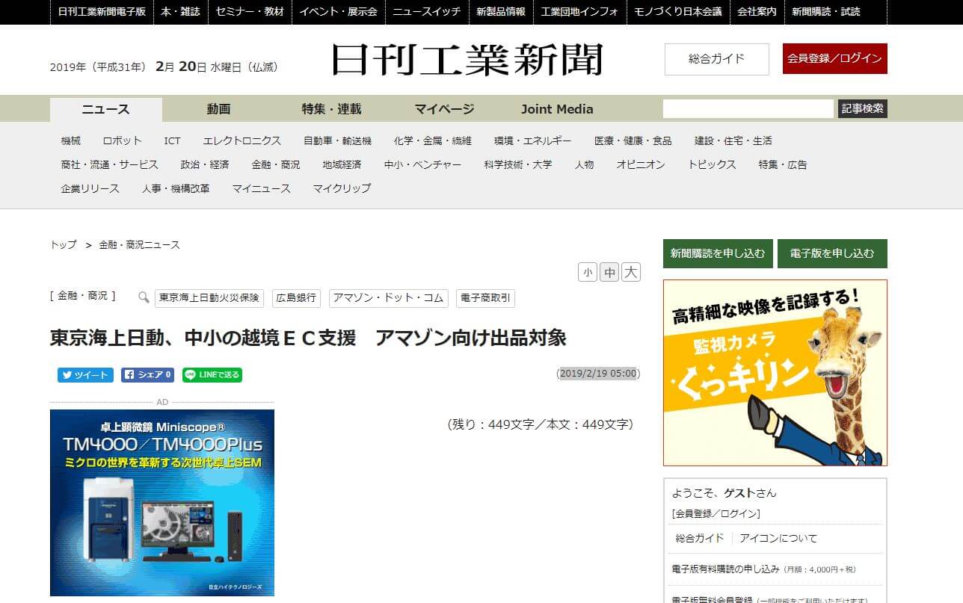
Task: Select 特集・広告 news category
Action: (x=783, y=164)
